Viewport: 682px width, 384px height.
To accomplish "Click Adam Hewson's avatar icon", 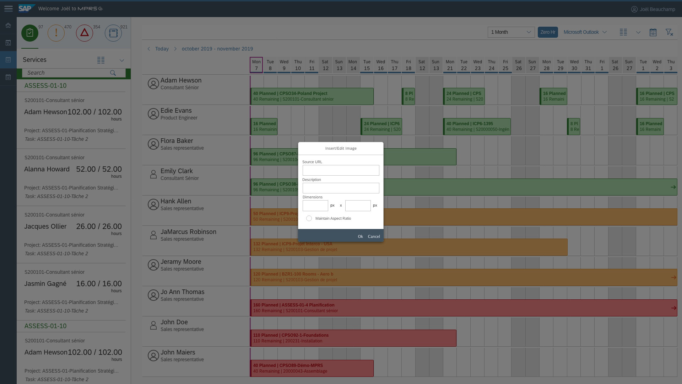I will tap(153, 84).
